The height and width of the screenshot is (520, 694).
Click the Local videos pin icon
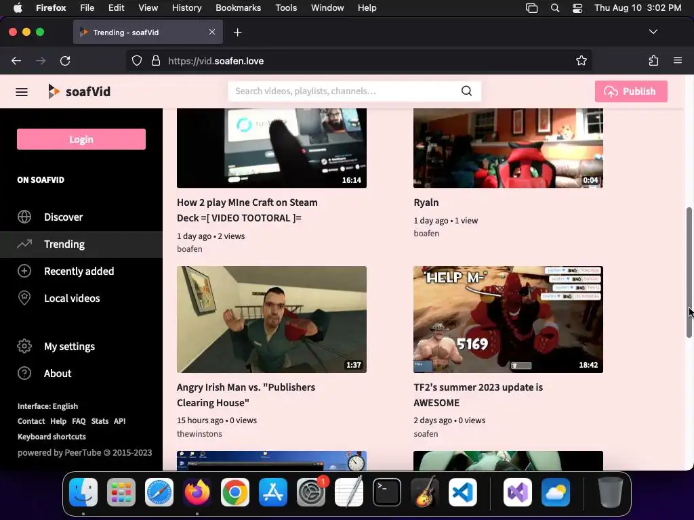[24, 298]
